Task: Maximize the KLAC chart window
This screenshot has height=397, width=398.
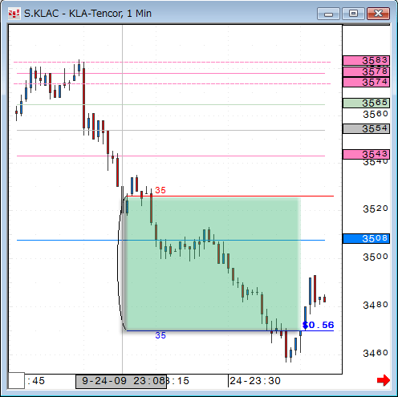Action: [353, 14]
